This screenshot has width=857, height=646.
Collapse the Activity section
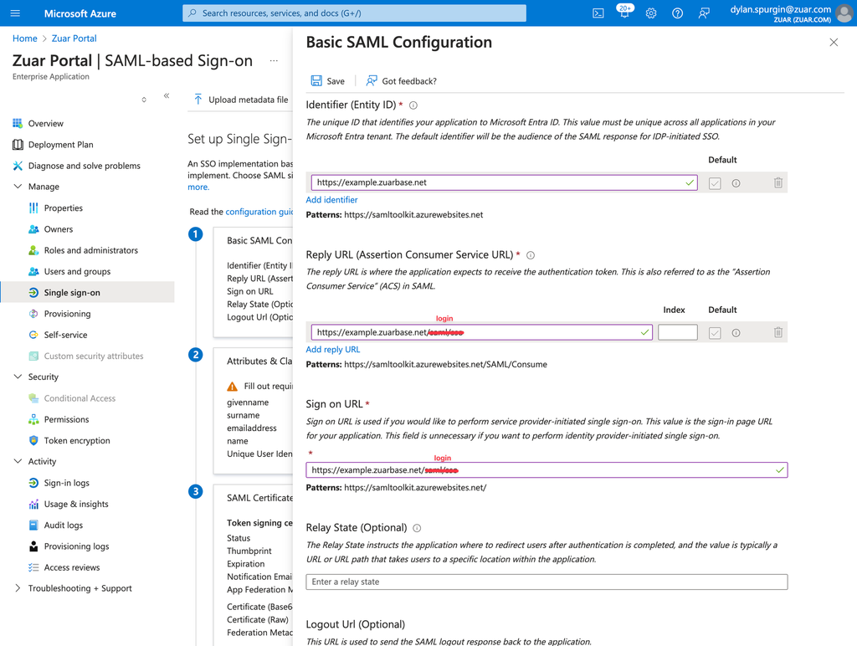tap(18, 461)
